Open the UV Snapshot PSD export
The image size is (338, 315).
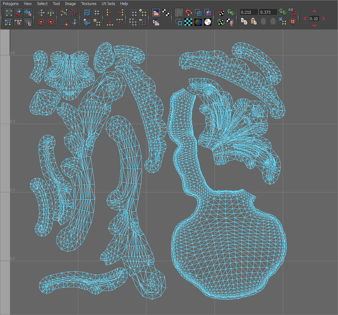click(230, 12)
